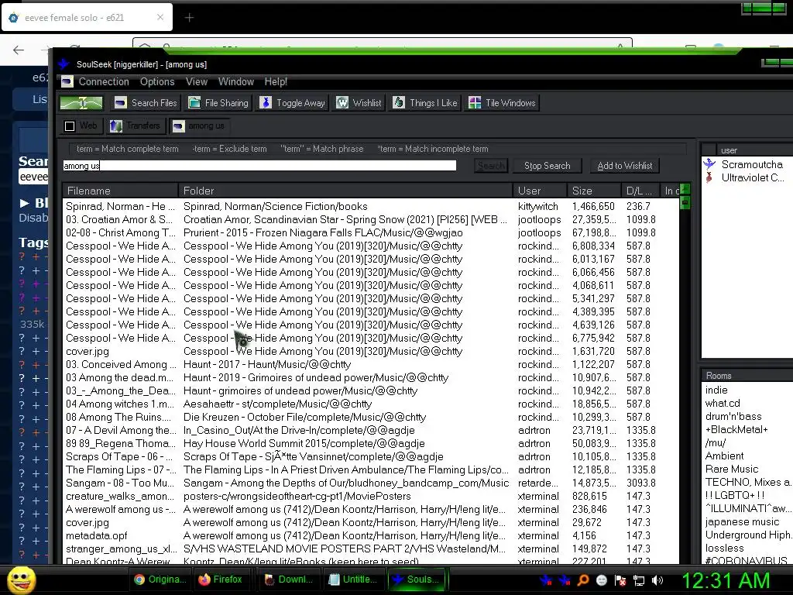Sort results by Folder column header
Screen dimensions: 793x595
click(x=345, y=191)
